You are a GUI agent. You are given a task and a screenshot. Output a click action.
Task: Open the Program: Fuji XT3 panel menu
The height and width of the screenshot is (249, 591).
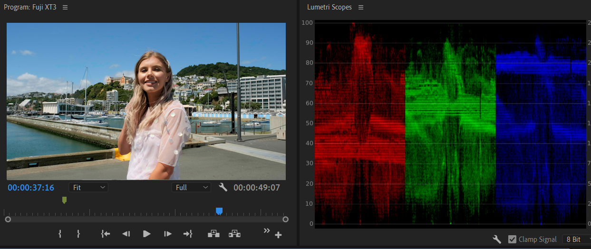65,8
